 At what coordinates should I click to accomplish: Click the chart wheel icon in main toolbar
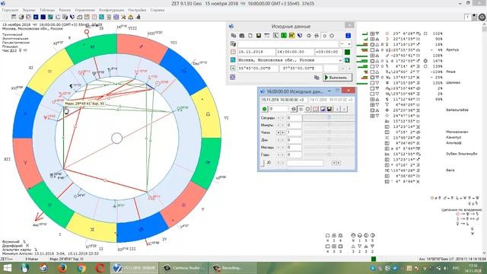point(28,17)
